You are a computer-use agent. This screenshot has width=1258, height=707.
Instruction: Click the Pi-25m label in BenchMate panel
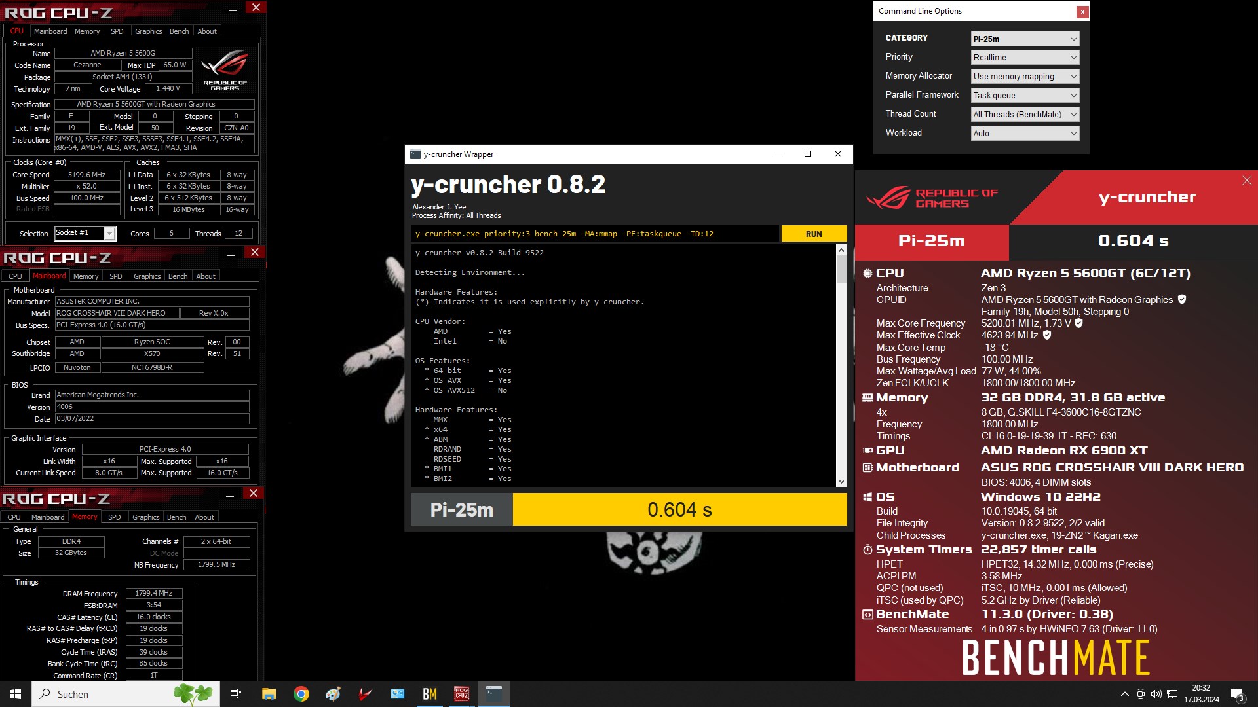[932, 241]
